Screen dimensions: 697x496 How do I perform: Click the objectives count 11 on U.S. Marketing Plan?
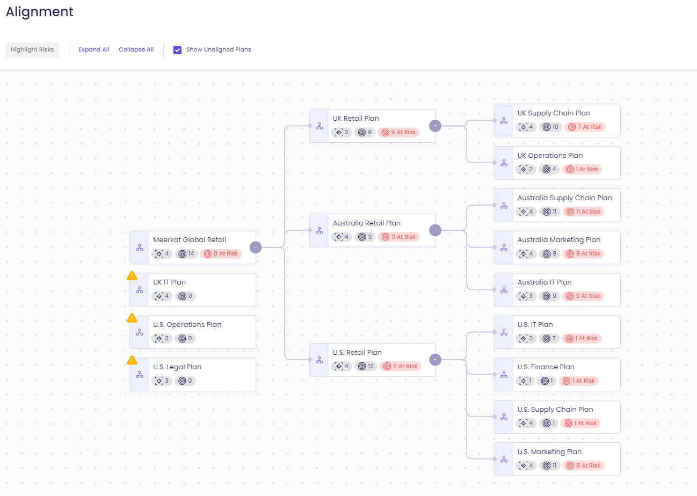point(549,465)
